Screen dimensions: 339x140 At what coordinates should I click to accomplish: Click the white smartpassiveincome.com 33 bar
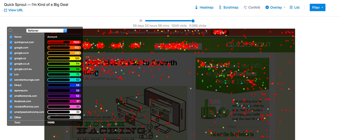[x=64, y=112]
